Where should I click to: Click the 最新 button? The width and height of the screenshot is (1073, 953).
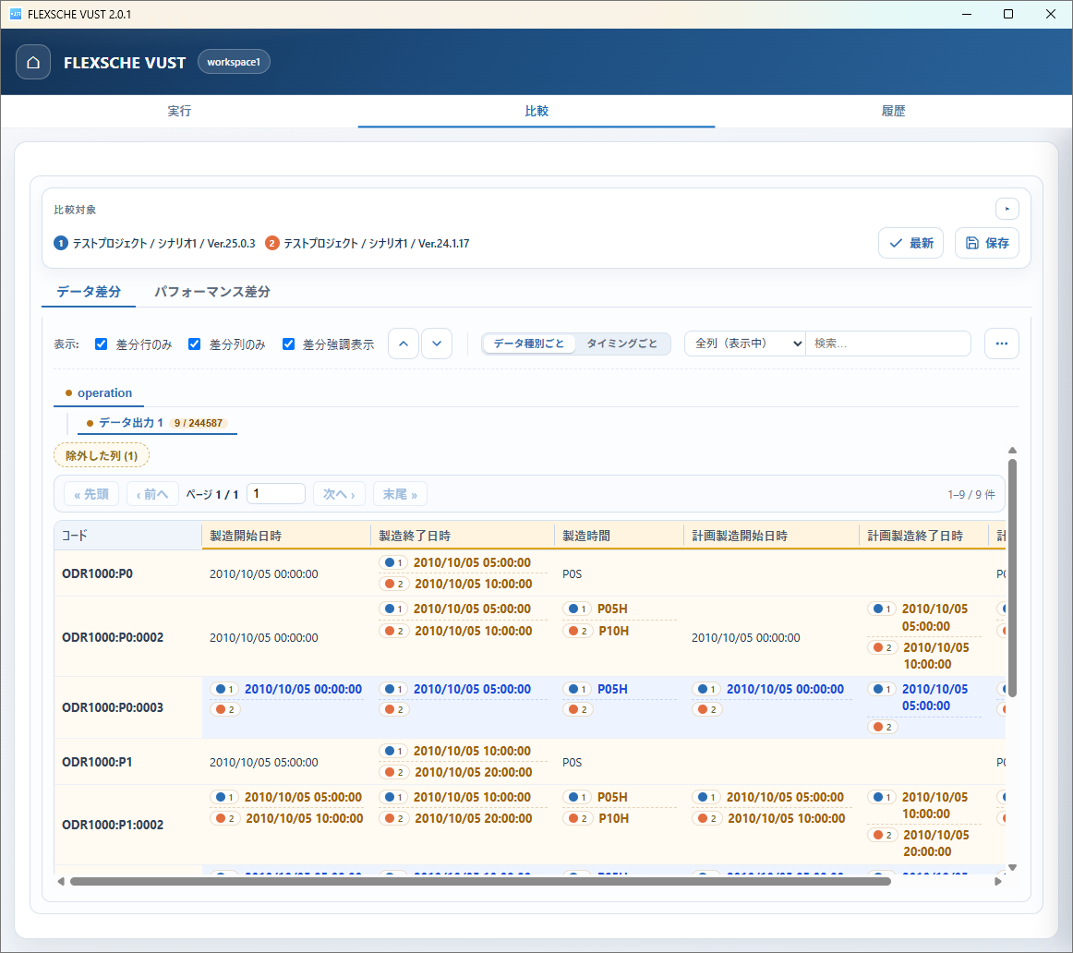(x=910, y=243)
